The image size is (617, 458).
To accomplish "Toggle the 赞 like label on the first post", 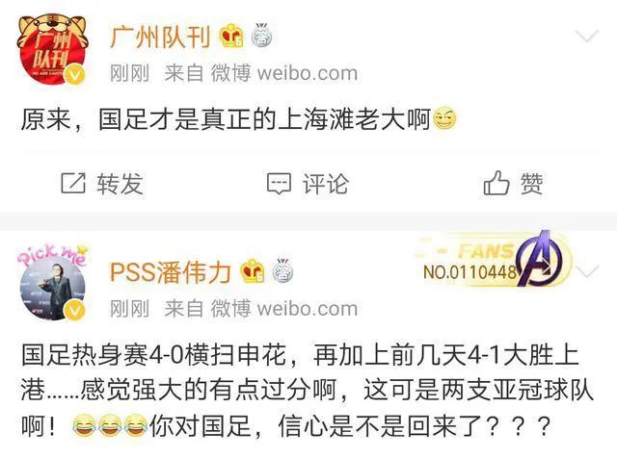I will (x=532, y=184).
